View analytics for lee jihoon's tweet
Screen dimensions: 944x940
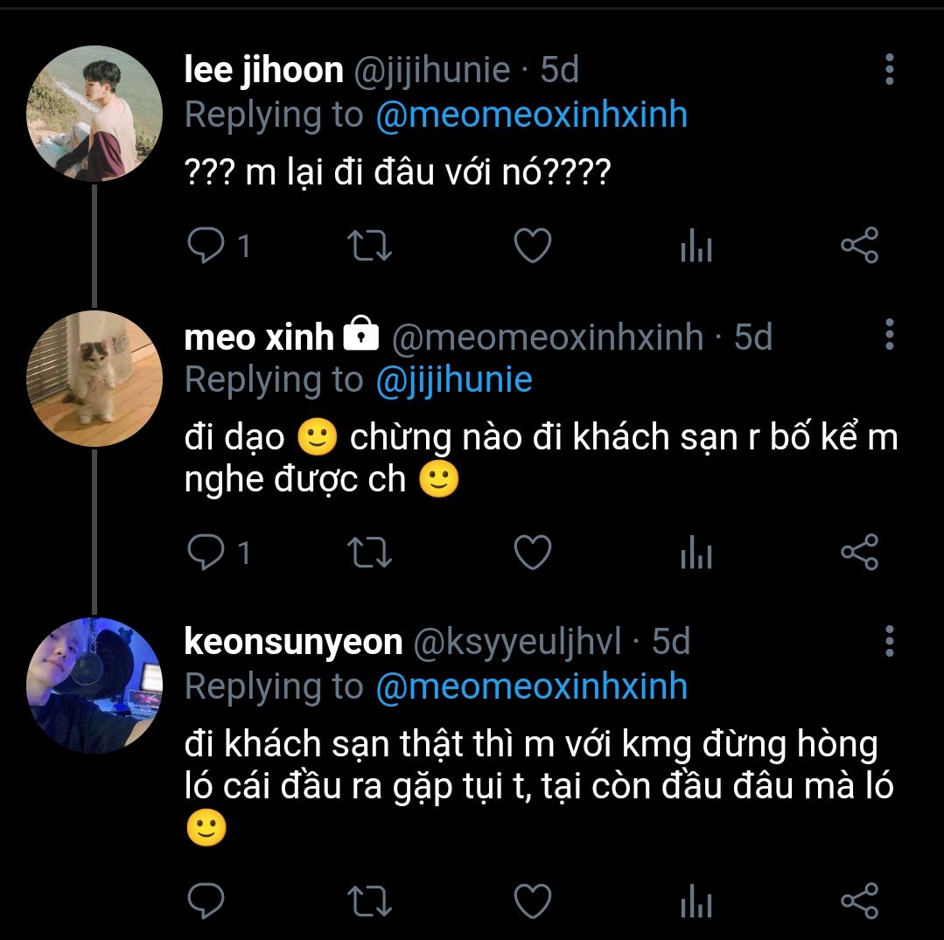[696, 247]
